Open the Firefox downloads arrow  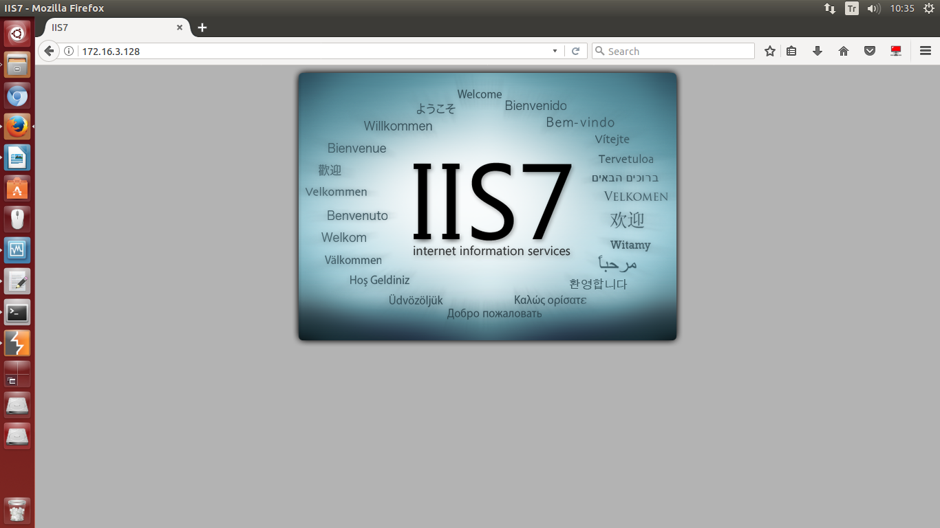pyautogui.click(x=818, y=51)
